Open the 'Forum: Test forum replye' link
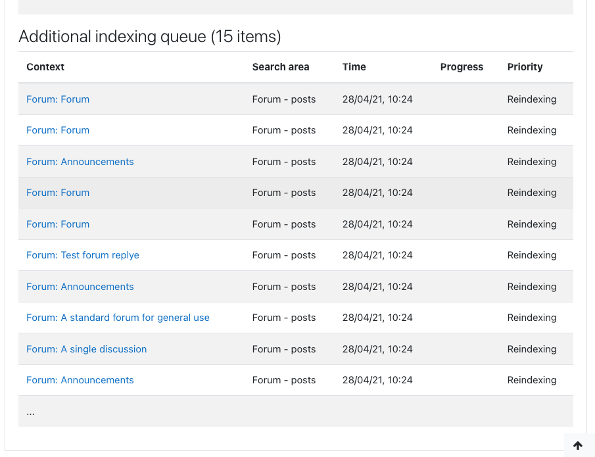595x457 pixels. (x=83, y=255)
